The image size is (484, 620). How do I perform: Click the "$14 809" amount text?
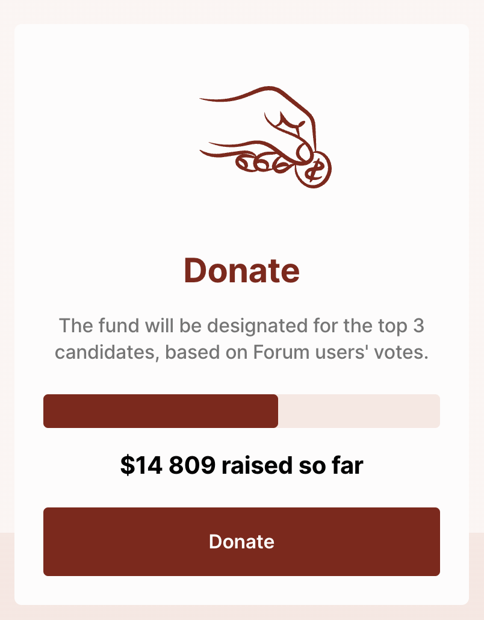pyautogui.click(x=168, y=465)
